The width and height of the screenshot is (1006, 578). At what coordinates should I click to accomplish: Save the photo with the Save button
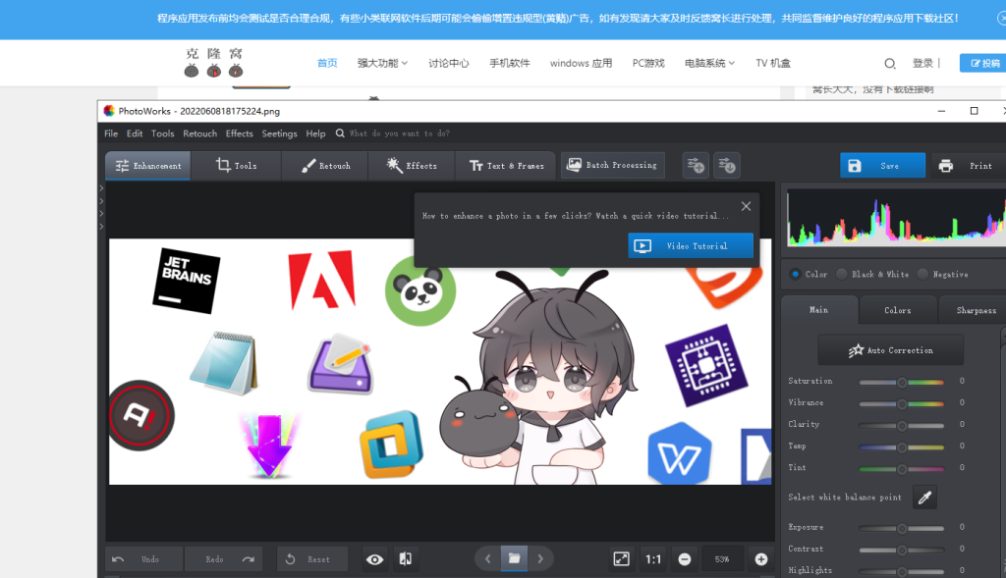[x=883, y=165]
